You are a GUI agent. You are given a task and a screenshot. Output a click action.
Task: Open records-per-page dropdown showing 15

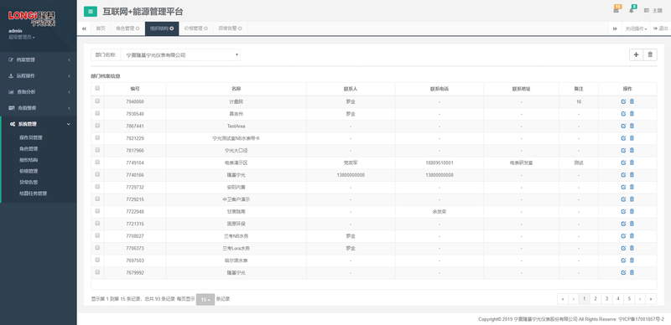click(x=205, y=299)
